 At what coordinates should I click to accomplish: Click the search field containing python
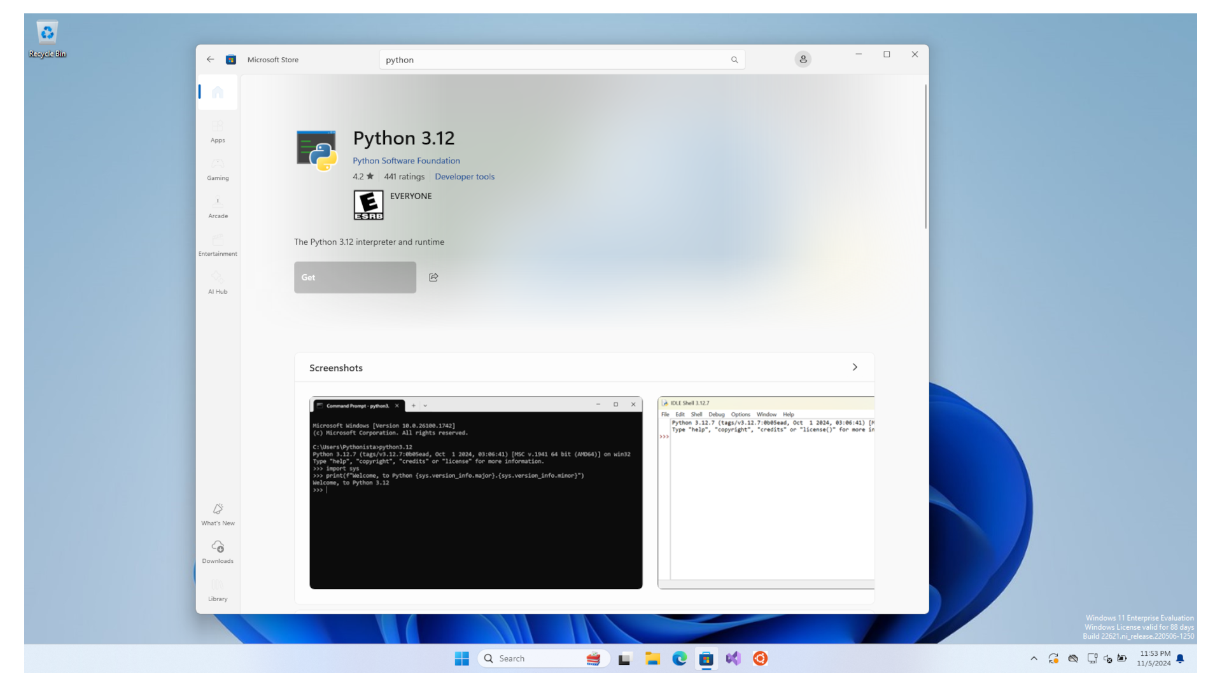click(560, 59)
